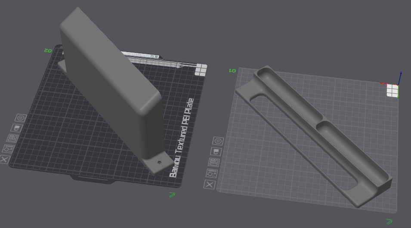Auto orient objects on the dark textured plate
Viewport: 411px width, 228px height.
click(8, 148)
